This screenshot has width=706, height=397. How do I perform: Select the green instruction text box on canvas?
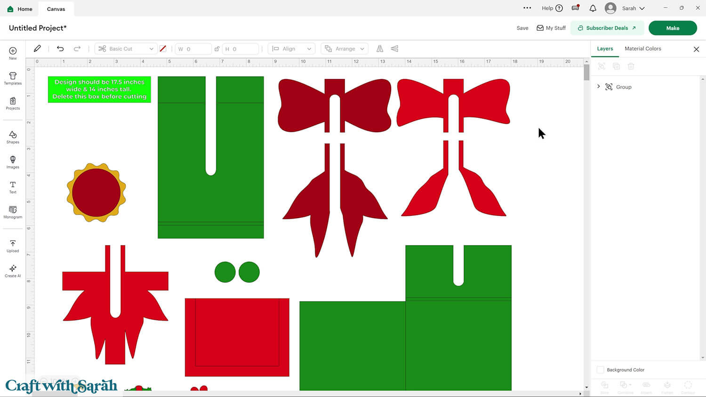pyautogui.click(x=99, y=89)
